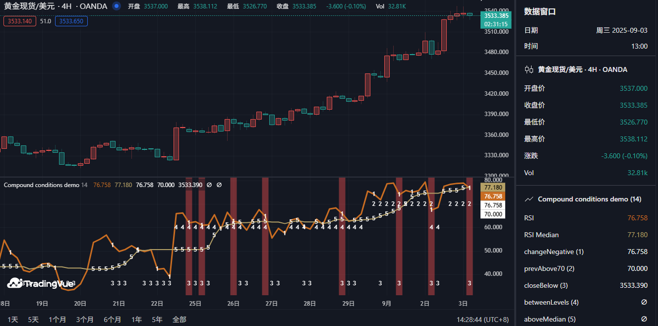This screenshot has height=326, width=658.
Task: Click the green 3533.385 last price label
Action: click(496, 16)
